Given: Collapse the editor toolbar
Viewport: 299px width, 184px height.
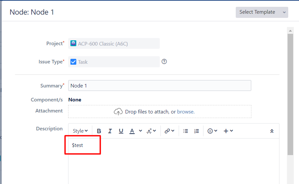Looking at the screenshot, I should coord(272,131).
